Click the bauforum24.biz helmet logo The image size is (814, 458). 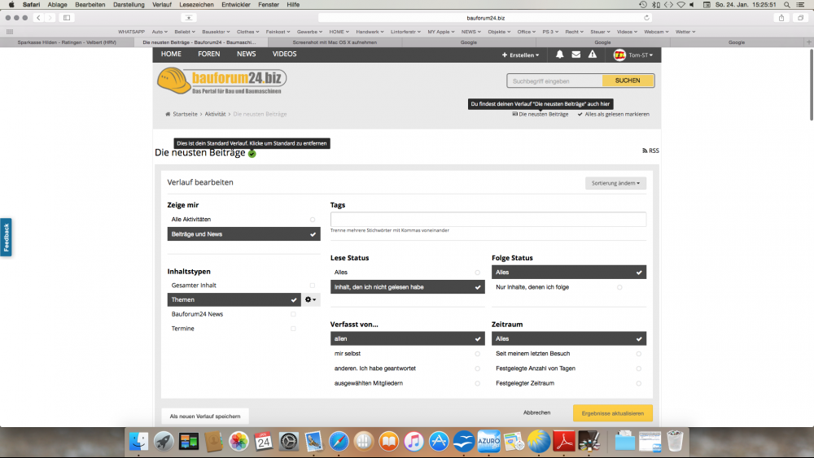(221, 81)
